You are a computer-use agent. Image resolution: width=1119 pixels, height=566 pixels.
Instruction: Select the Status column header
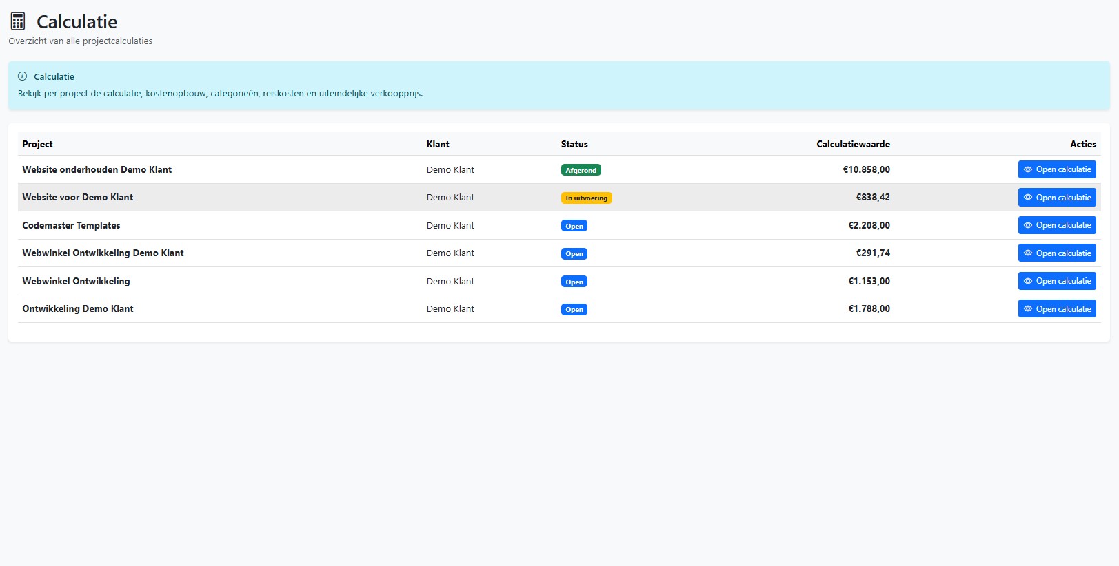tap(574, 144)
